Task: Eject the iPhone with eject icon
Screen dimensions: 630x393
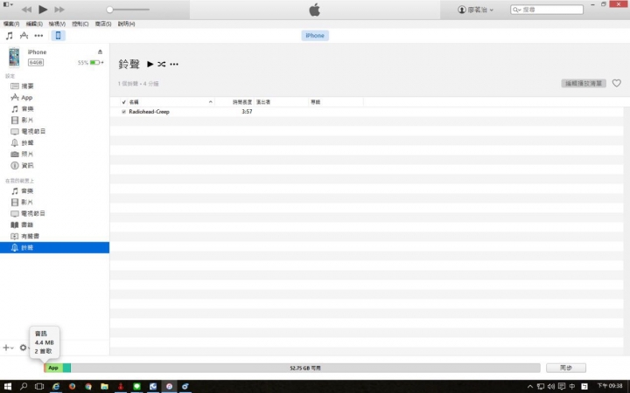Action: (x=100, y=52)
